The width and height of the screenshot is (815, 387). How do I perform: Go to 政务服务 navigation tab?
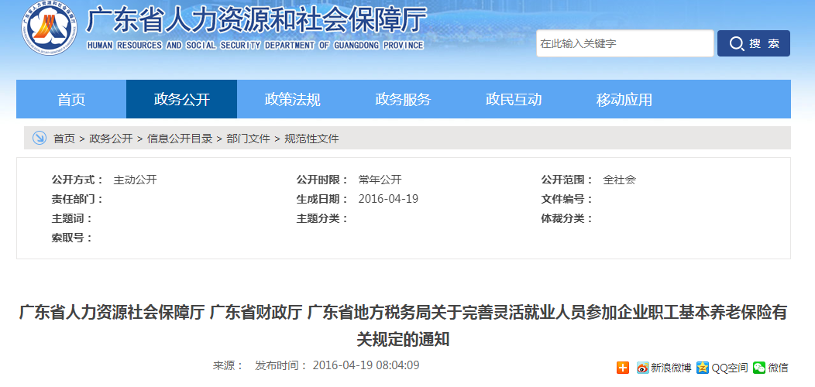coord(403,99)
